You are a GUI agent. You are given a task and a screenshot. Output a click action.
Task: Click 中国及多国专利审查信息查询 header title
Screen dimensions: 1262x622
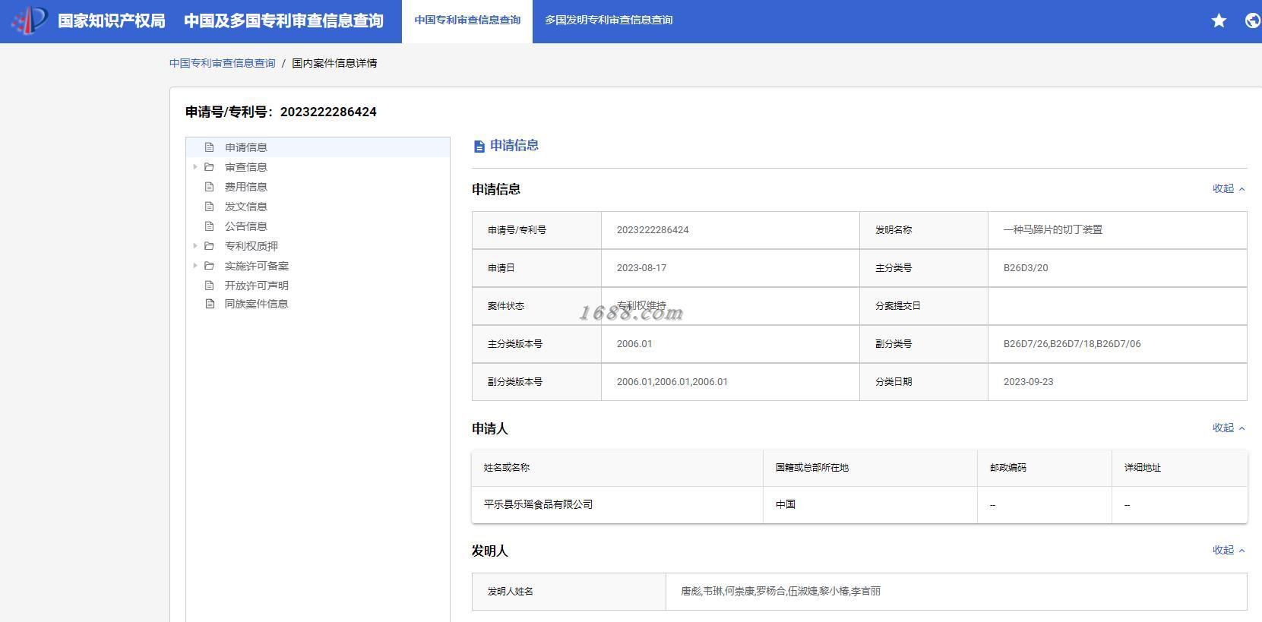[x=283, y=21]
